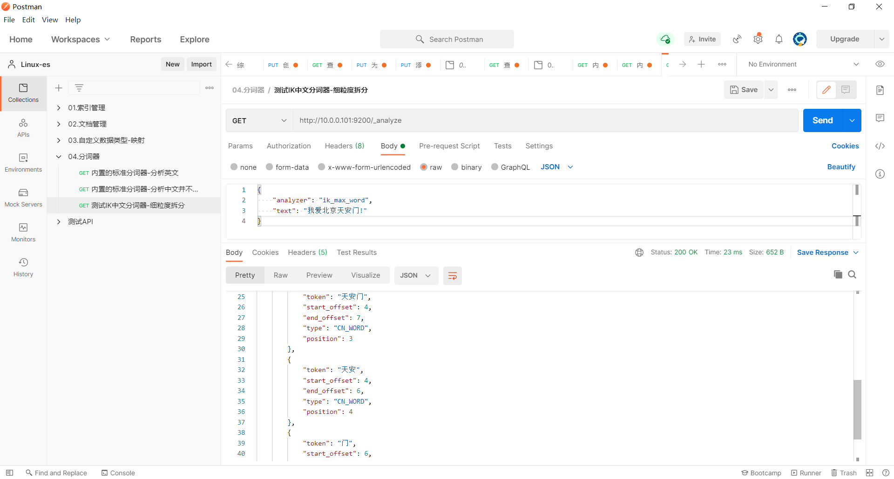
Task: Open Postman settings gear icon
Action: coord(758,39)
